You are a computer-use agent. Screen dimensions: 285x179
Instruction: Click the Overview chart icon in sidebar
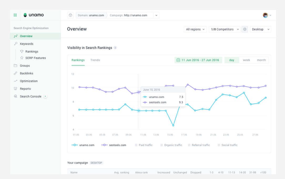coord(16,36)
